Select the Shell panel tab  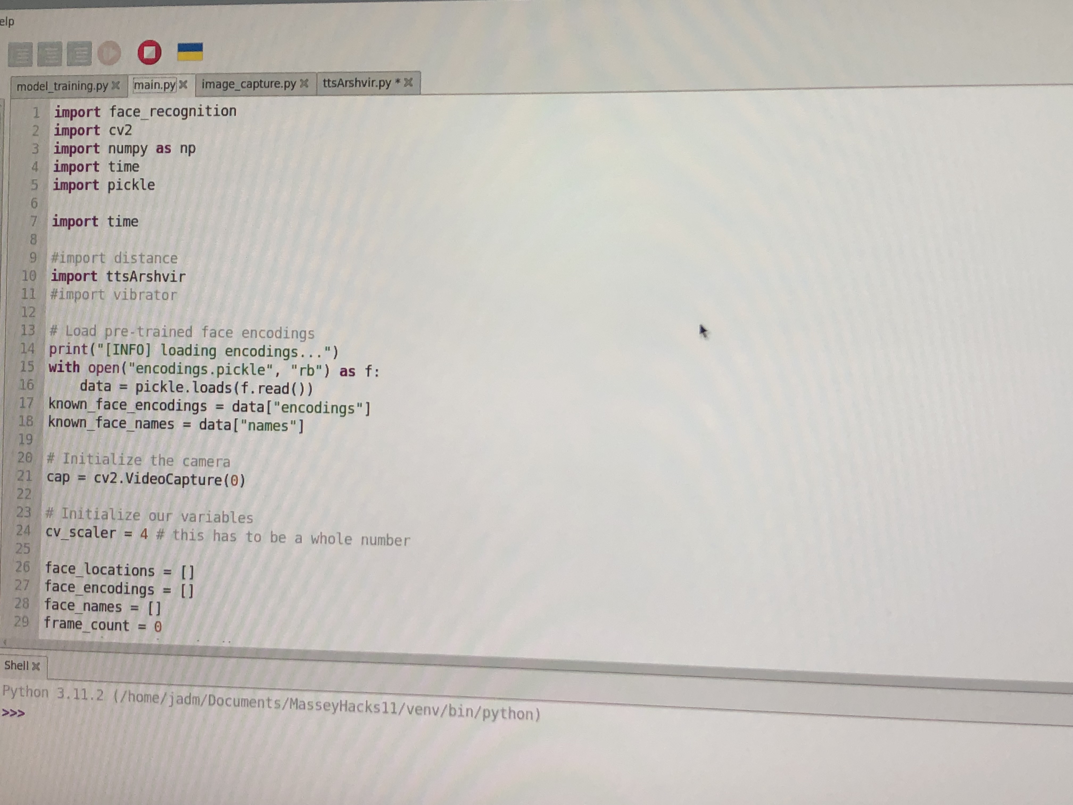pos(16,665)
